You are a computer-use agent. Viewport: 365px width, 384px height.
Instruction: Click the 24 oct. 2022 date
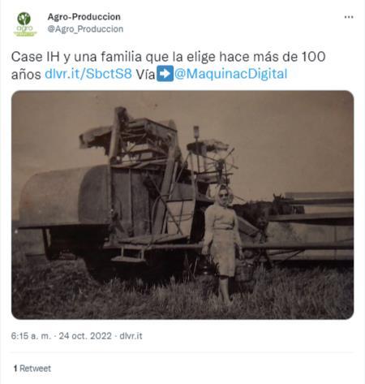point(85,336)
